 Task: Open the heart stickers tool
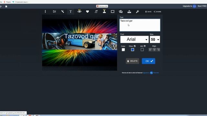click(87, 12)
